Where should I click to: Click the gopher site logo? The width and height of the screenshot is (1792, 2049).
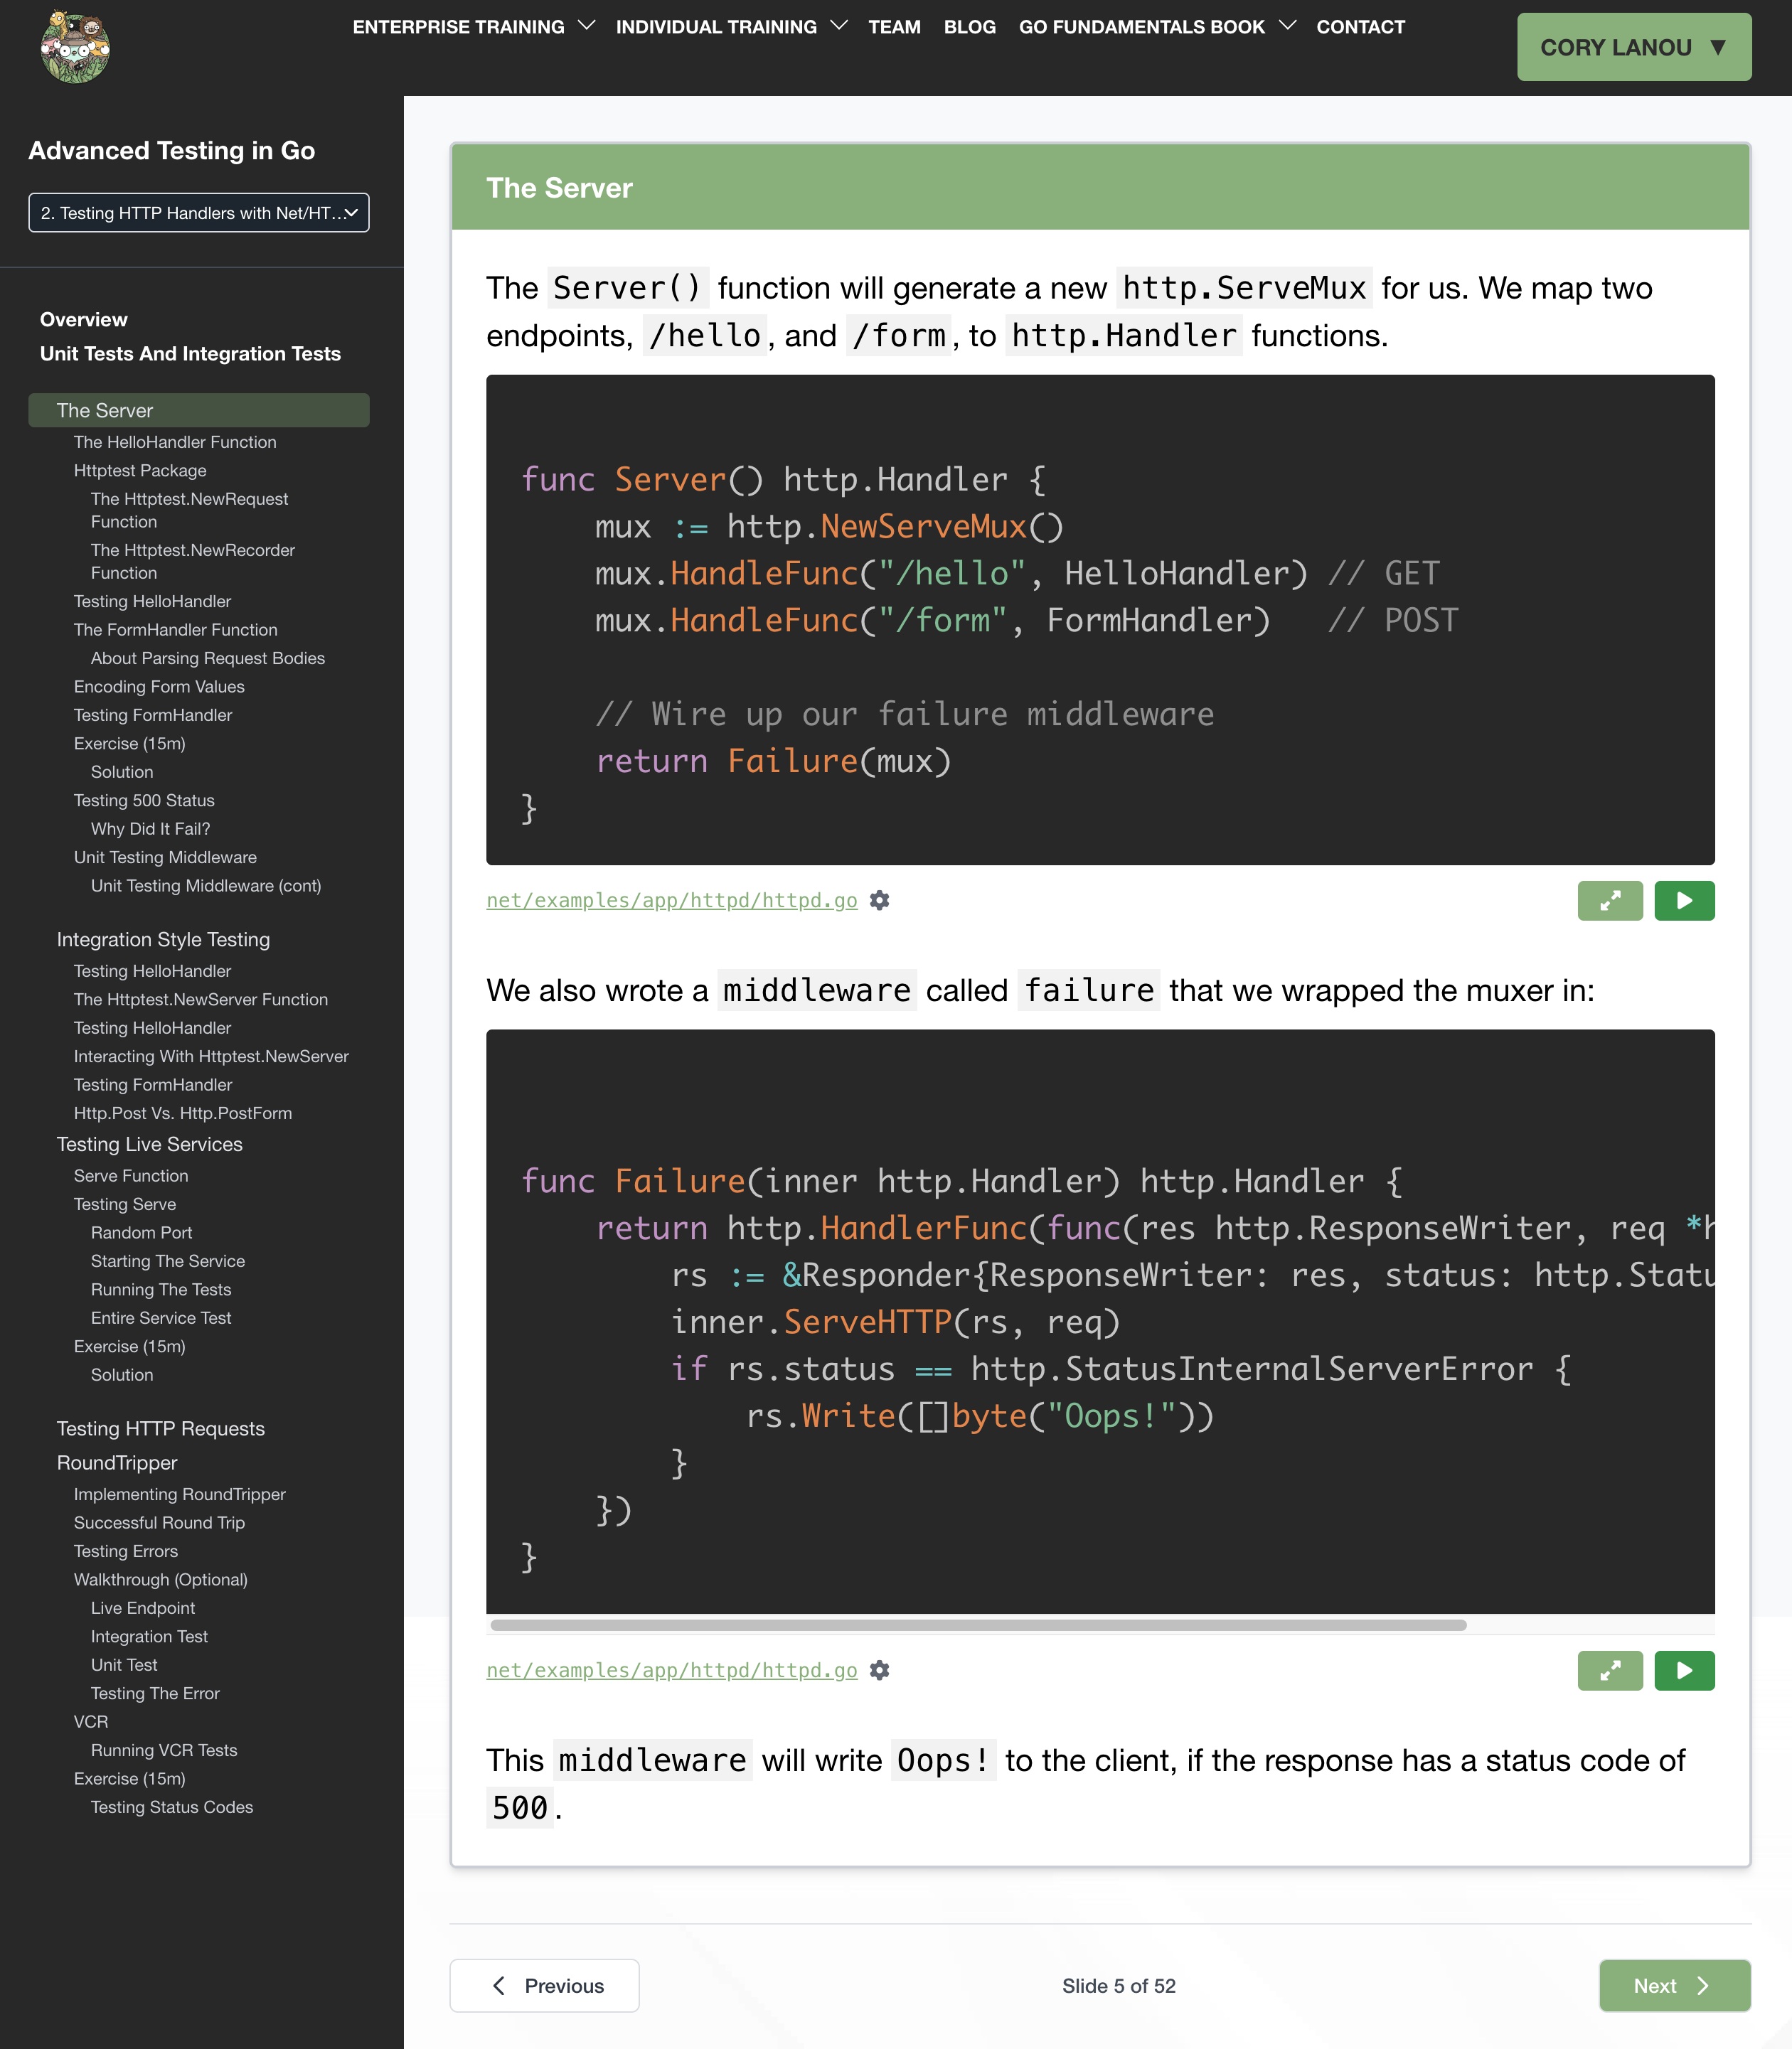pyautogui.click(x=74, y=45)
